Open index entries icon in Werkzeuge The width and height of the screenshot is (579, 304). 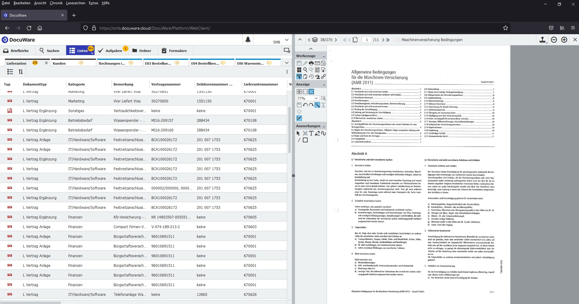click(317, 70)
